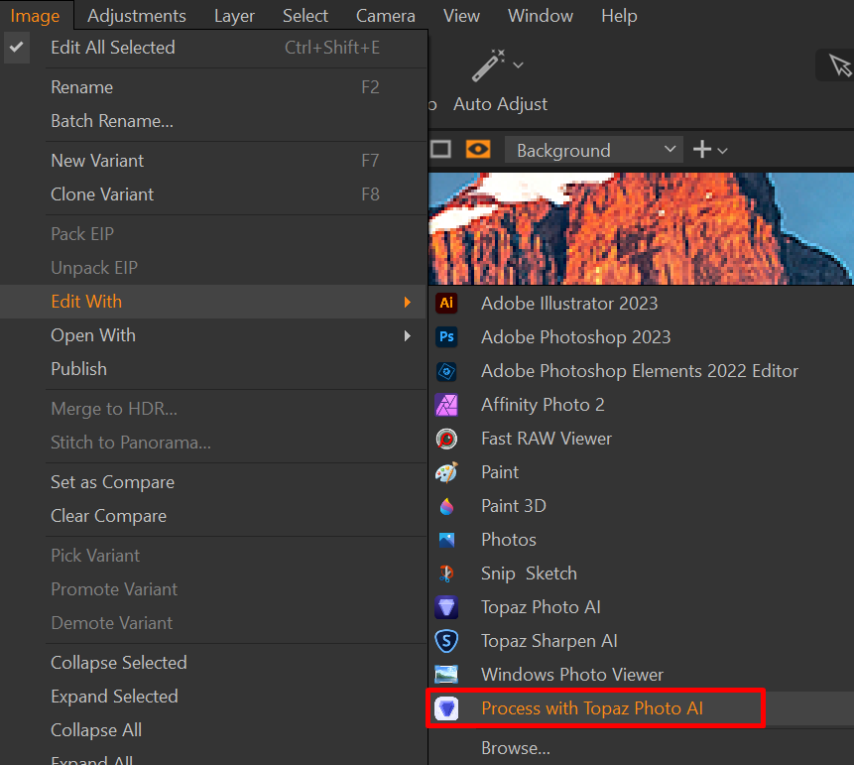The height and width of the screenshot is (765, 854).
Task: Click the Paint 3D droplet icon
Action: click(x=446, y=506)
